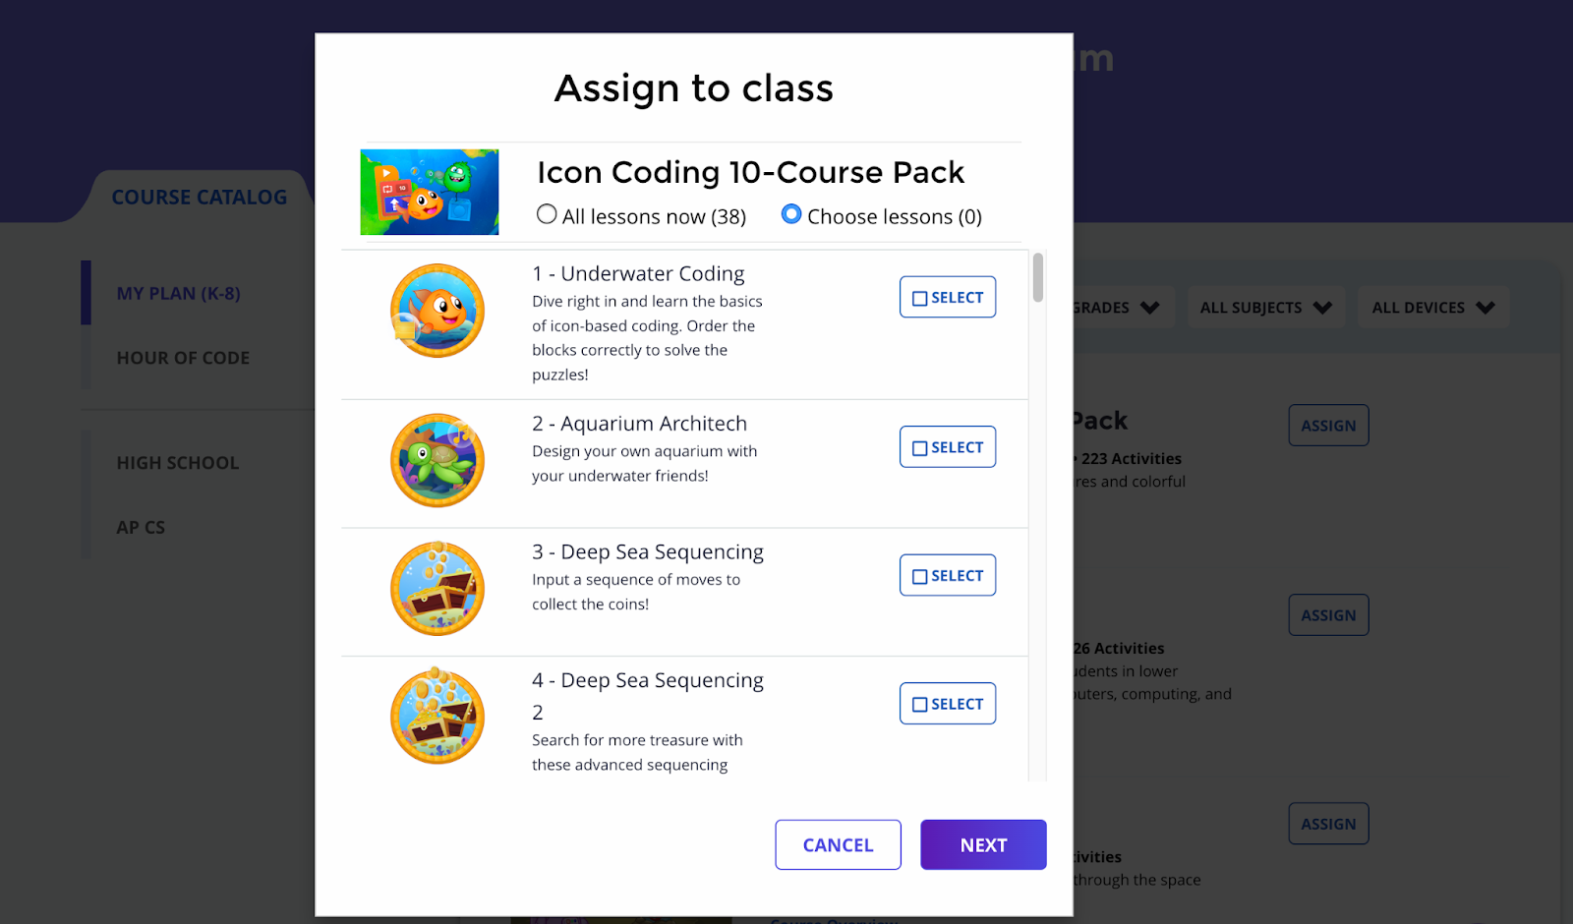This screenshot has width=1573, height=924.
Task: Go to the High School category
Action: (178, 463)
